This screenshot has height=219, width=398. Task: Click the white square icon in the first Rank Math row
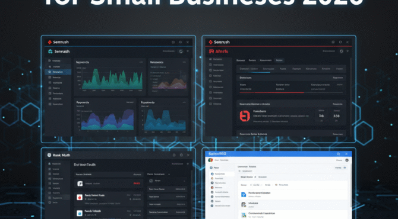80,183
